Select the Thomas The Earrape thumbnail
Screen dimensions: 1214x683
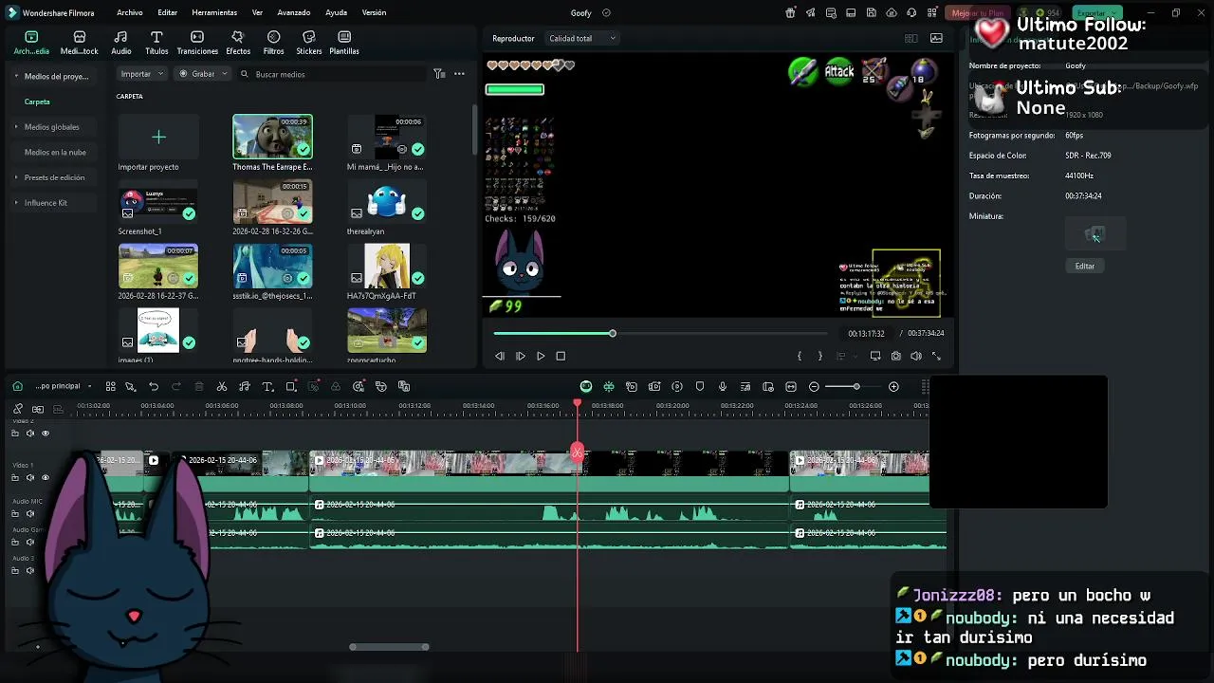click(272, 137)
